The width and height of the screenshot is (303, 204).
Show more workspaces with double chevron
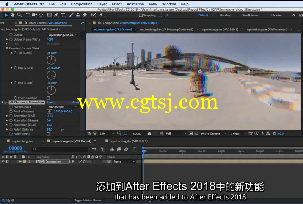click(294, 15)
